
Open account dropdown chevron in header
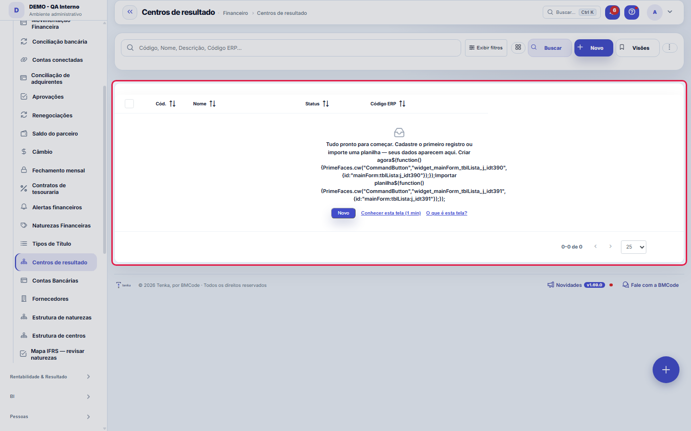[670, 12]
